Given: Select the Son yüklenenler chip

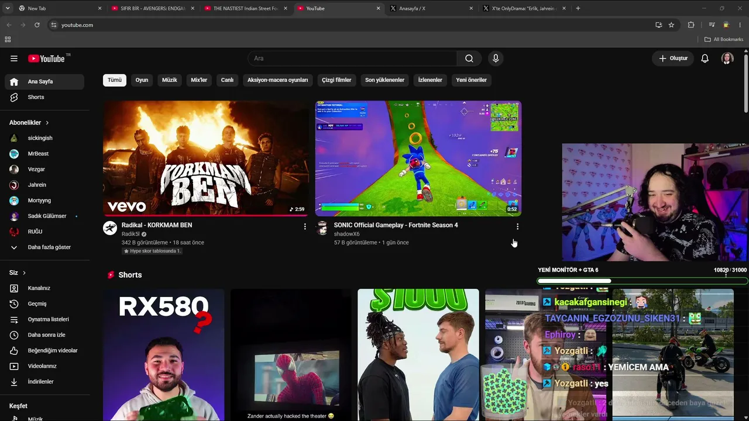Looking at the screenshot, I should click(384, 80).
